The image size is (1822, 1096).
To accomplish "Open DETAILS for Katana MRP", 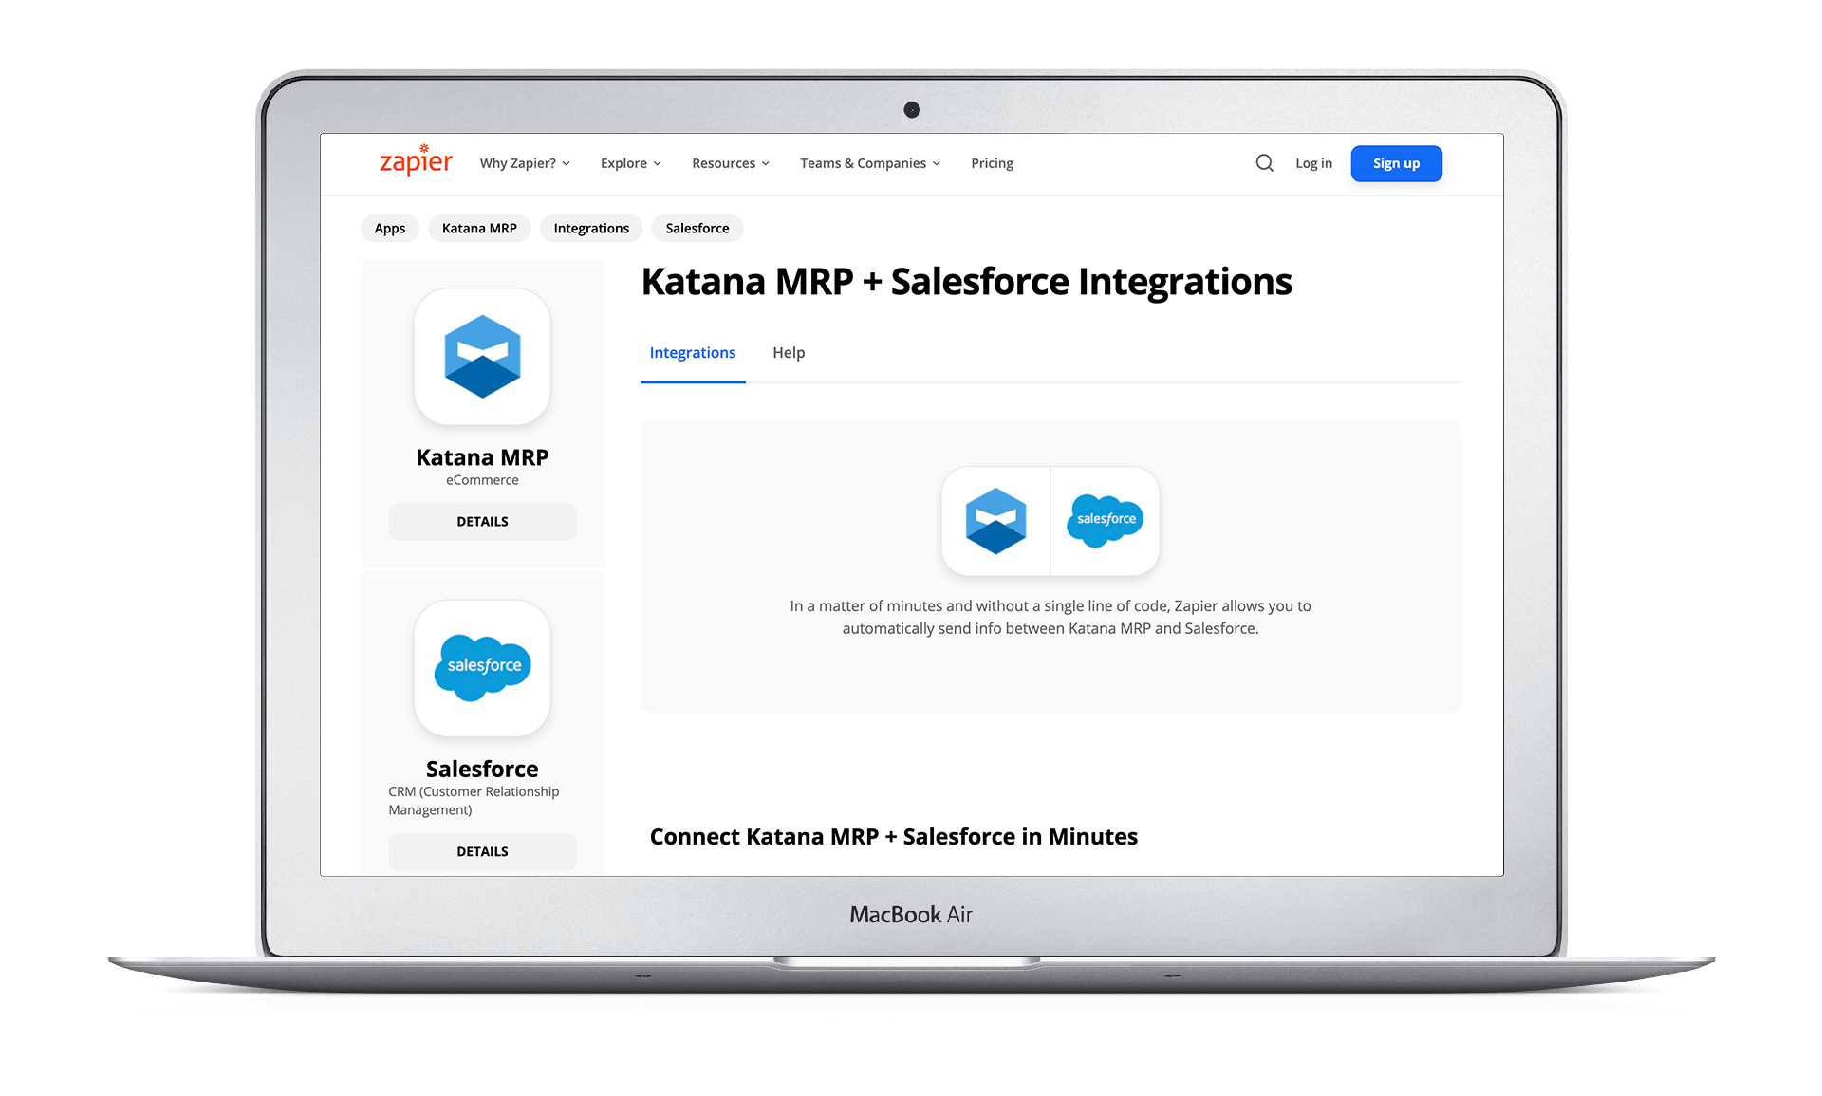I will [482, 522].
